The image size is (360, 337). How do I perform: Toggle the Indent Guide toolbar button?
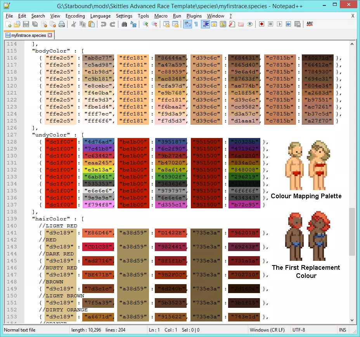pos(205,24)
